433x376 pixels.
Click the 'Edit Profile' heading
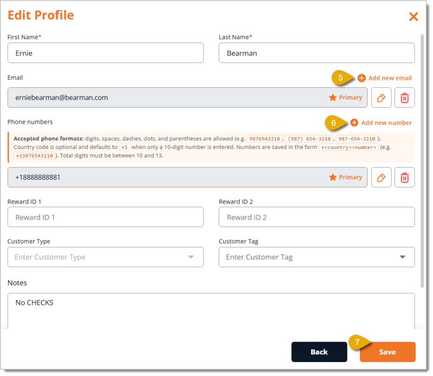click(41, 15)
